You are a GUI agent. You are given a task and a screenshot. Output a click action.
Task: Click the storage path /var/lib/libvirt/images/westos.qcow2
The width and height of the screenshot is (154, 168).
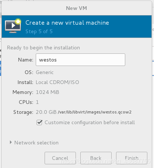pyautogui.click(x=95, y=112)
